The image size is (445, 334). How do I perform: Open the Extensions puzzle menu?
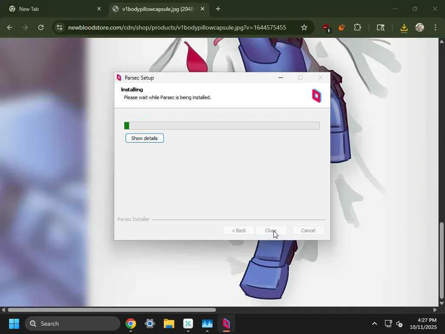pos(357,27)
